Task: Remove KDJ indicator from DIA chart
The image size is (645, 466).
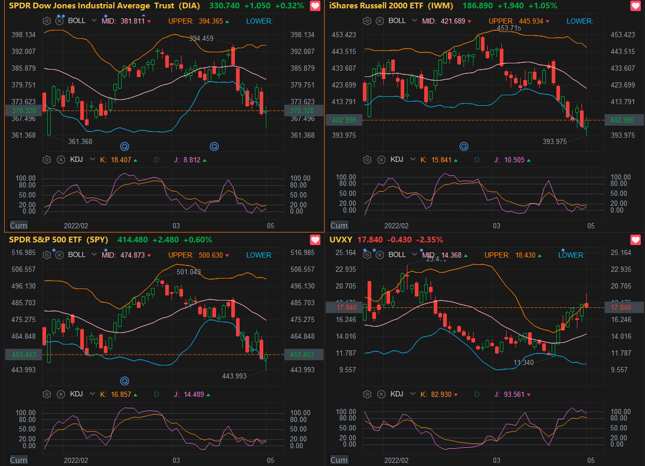Action: pyautogui.click(x=61, y=160)
